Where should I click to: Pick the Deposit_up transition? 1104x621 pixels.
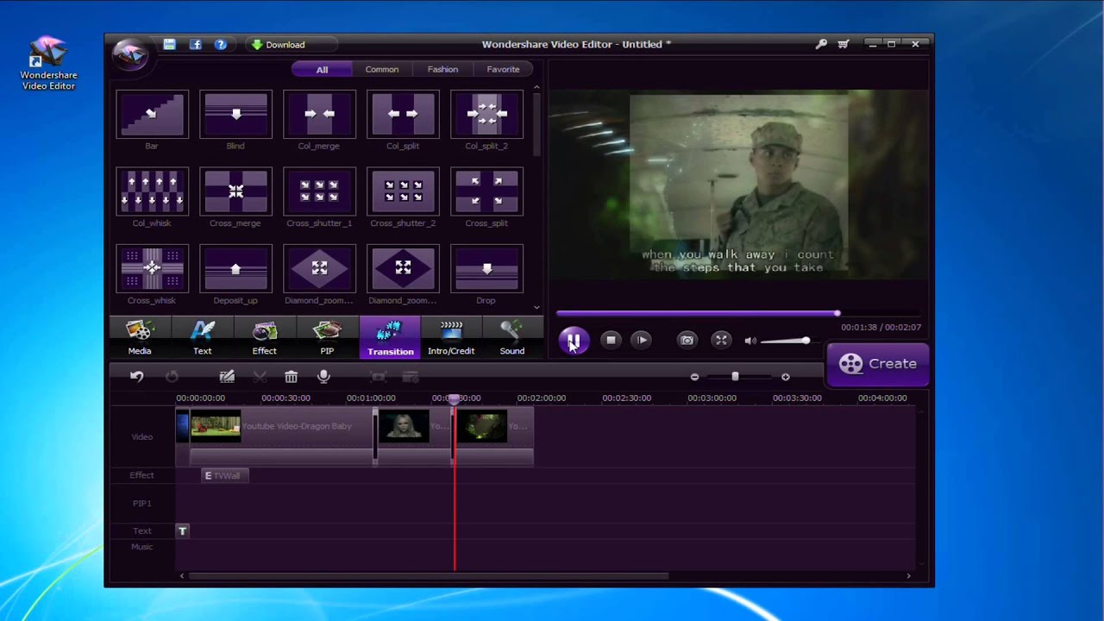point(235,268)
